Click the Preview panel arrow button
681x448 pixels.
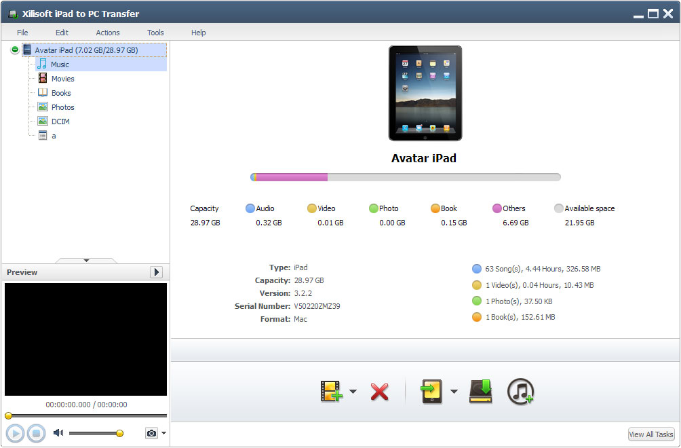[x=156, y=272]
